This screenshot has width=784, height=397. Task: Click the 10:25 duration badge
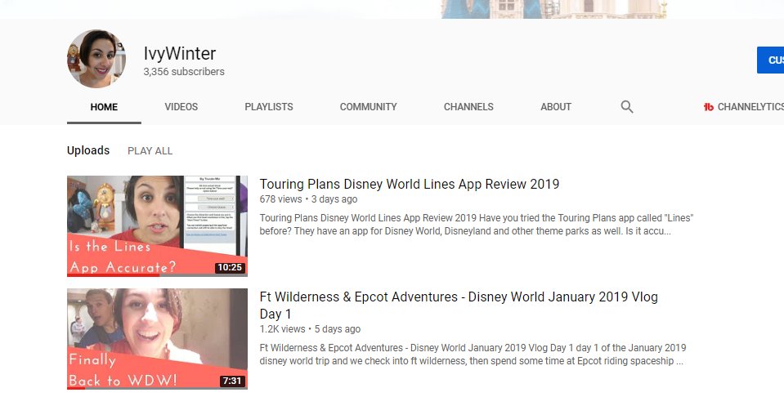point(230,267)
